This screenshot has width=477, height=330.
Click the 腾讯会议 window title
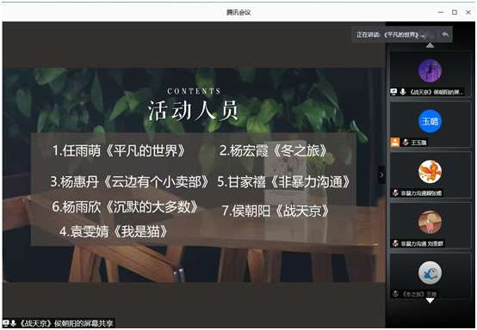(x=238, y=12)
